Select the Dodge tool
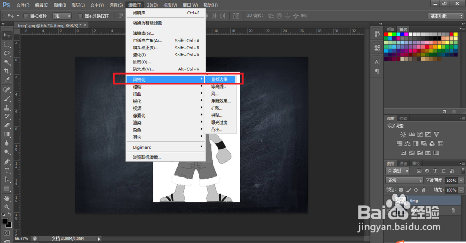Image resolution: width=466 pixels, height=243 pixels. [7, 152]
